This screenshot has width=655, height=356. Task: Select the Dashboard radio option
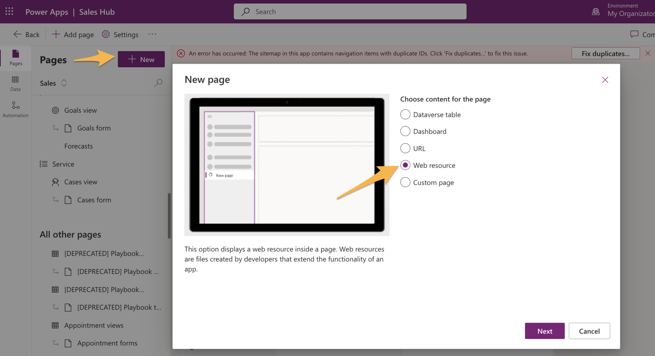pyautogui.click(x=405, y=132)
